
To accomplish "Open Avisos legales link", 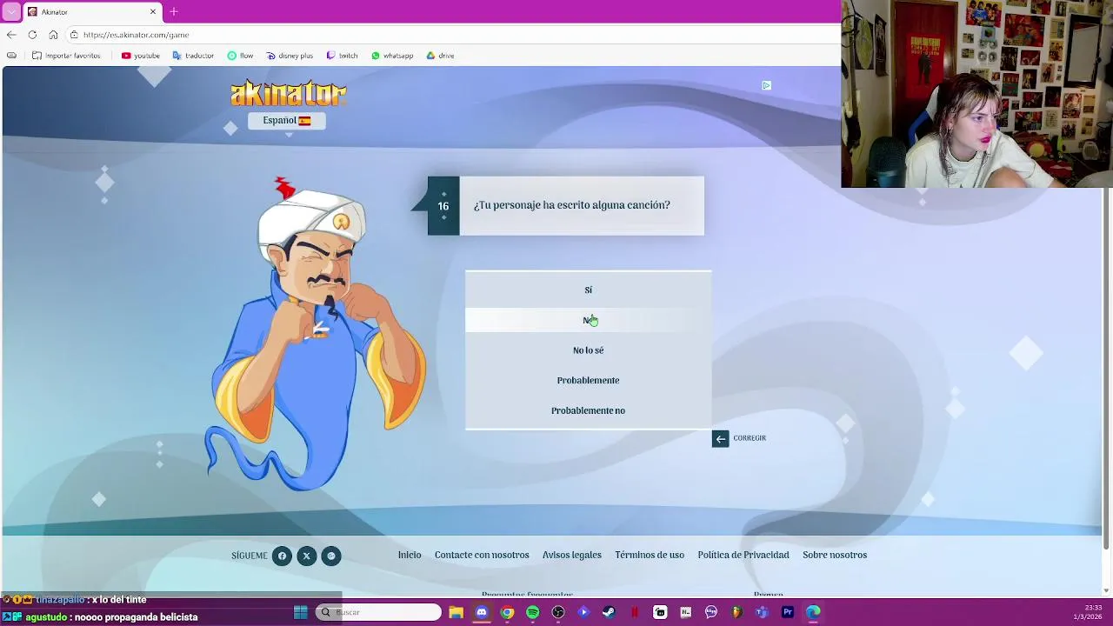I will 572,555.
